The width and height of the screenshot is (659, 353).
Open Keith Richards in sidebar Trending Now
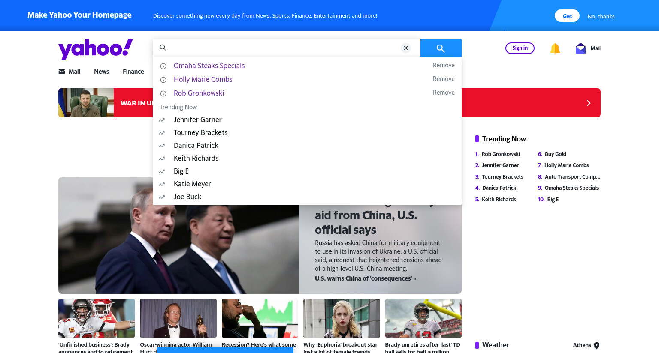499,200
